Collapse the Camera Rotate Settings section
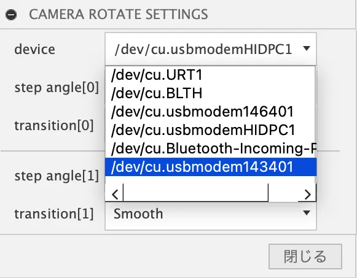 pos(11,15)
